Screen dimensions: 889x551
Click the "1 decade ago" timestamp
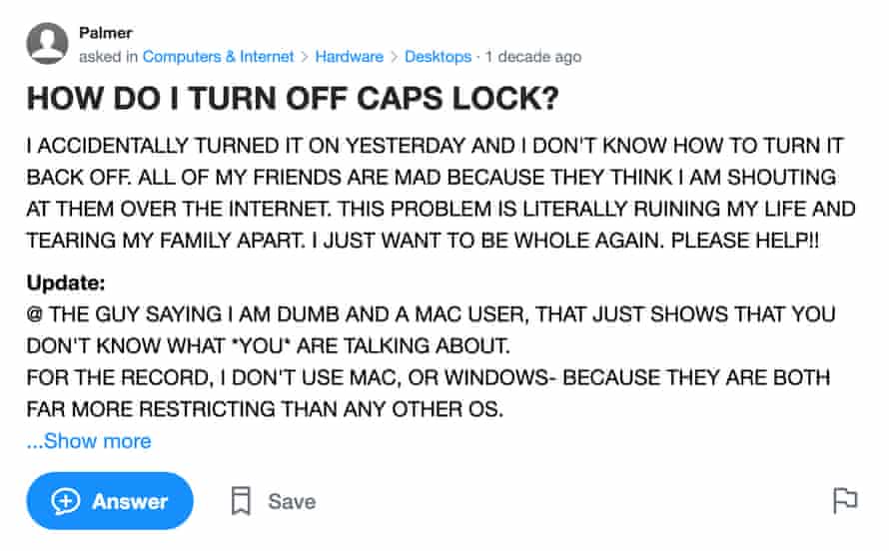tap(532, 57)
